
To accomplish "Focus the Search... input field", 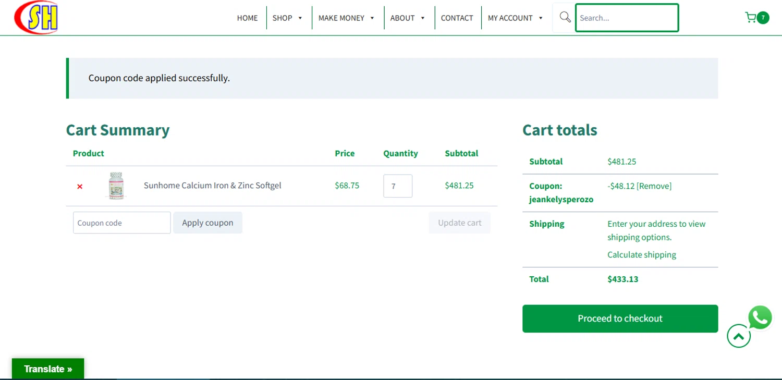I will pos(627,18).
